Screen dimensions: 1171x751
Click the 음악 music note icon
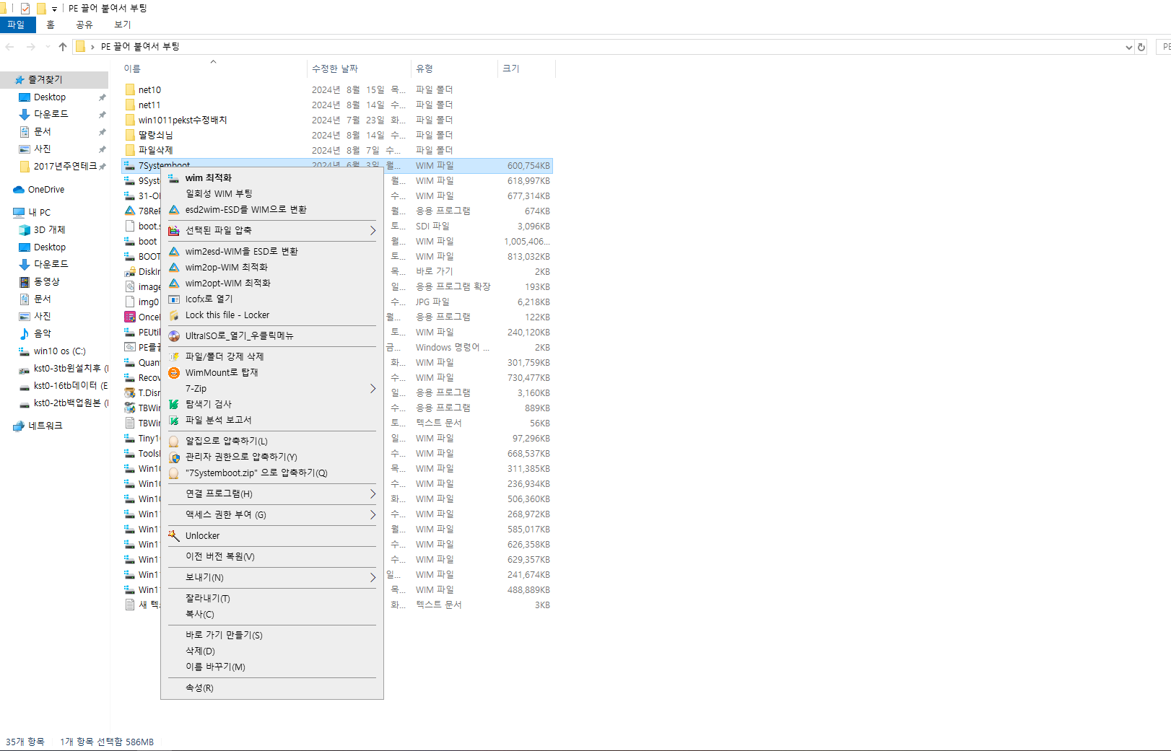[x=25, y=333]
